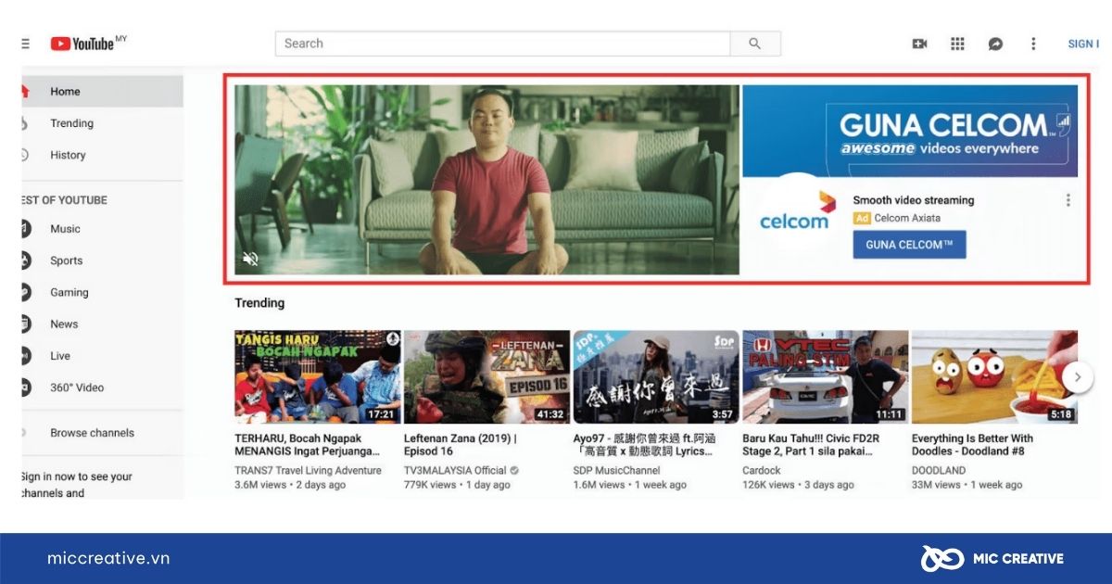Open the YouTube Messages icon

[x=995, y=44]
